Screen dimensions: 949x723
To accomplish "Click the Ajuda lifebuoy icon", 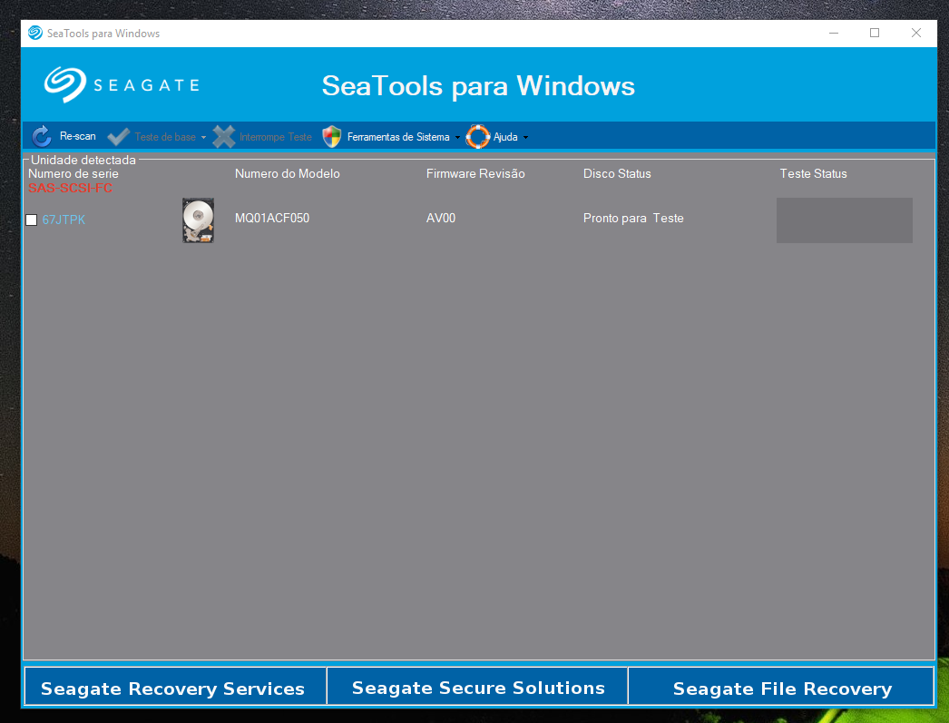I will pos(477,137).
